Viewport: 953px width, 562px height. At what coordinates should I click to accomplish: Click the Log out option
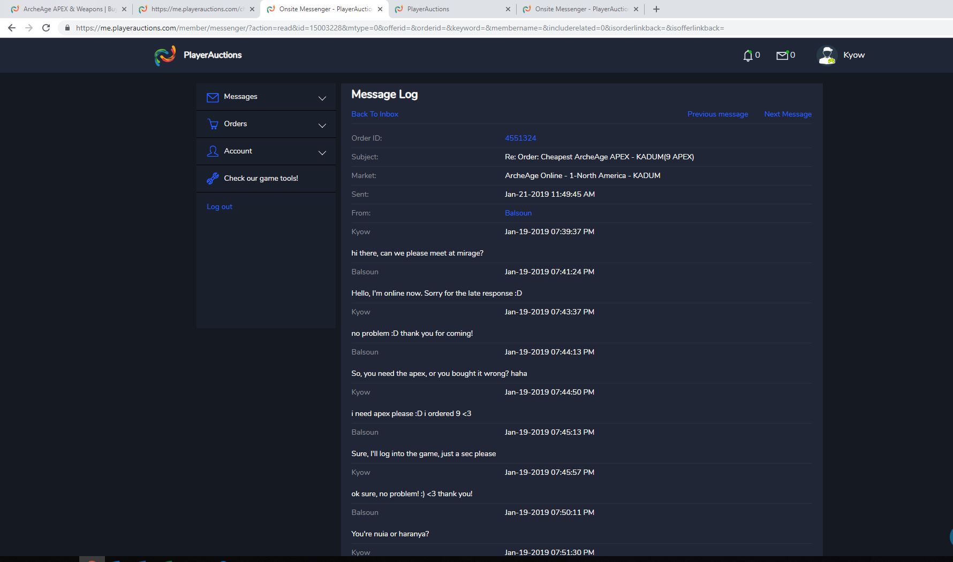pyautogui.click(x=219, y=206)
